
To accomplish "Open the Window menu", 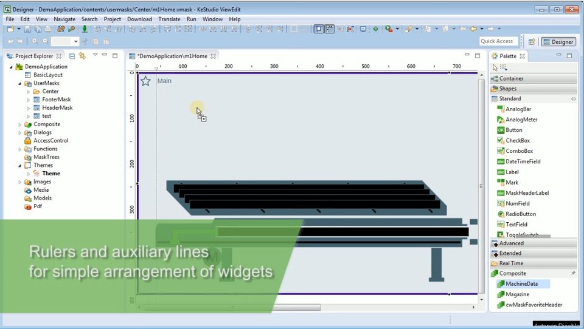I will click(213, 19).
